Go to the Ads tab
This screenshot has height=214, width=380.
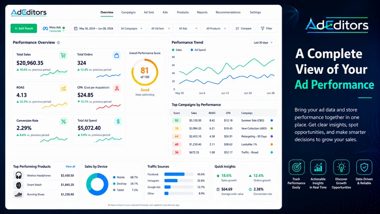[165, 12]
